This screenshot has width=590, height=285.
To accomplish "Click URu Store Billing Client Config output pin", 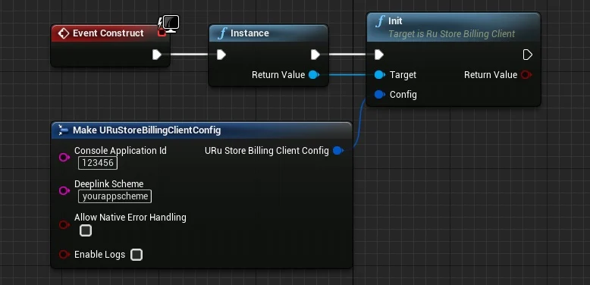I will (338, 151).
